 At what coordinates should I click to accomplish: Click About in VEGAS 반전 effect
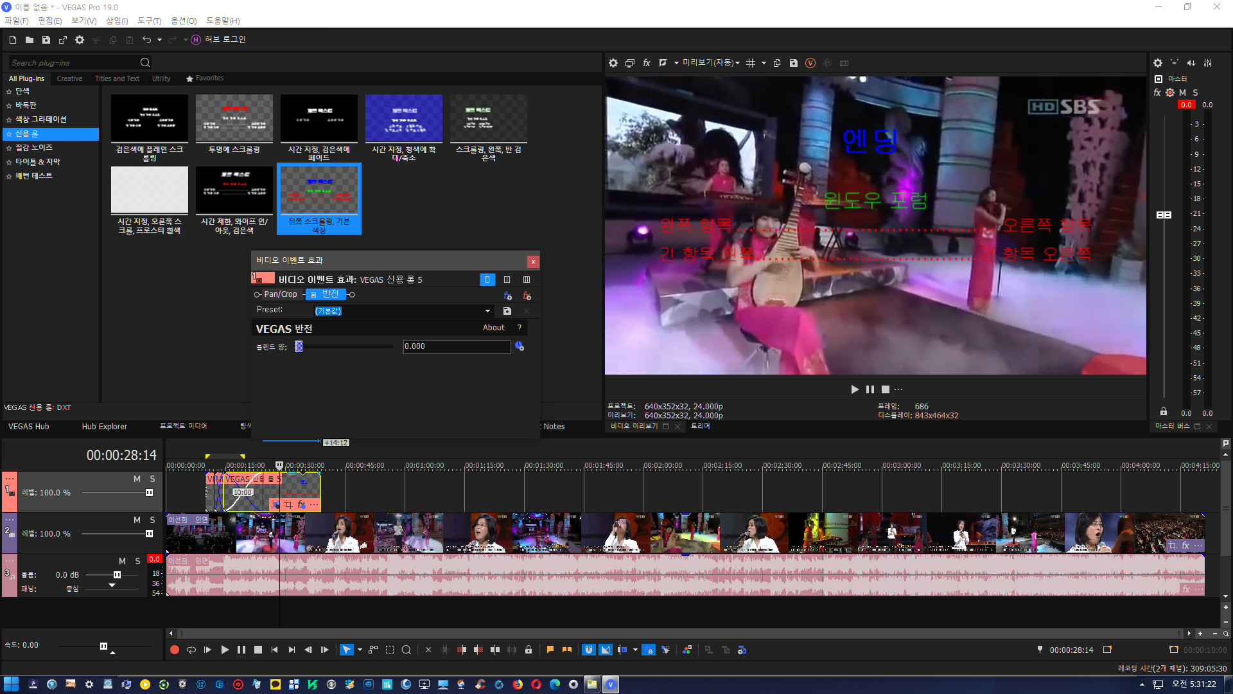pyautogui.click(x=493, y=328)
